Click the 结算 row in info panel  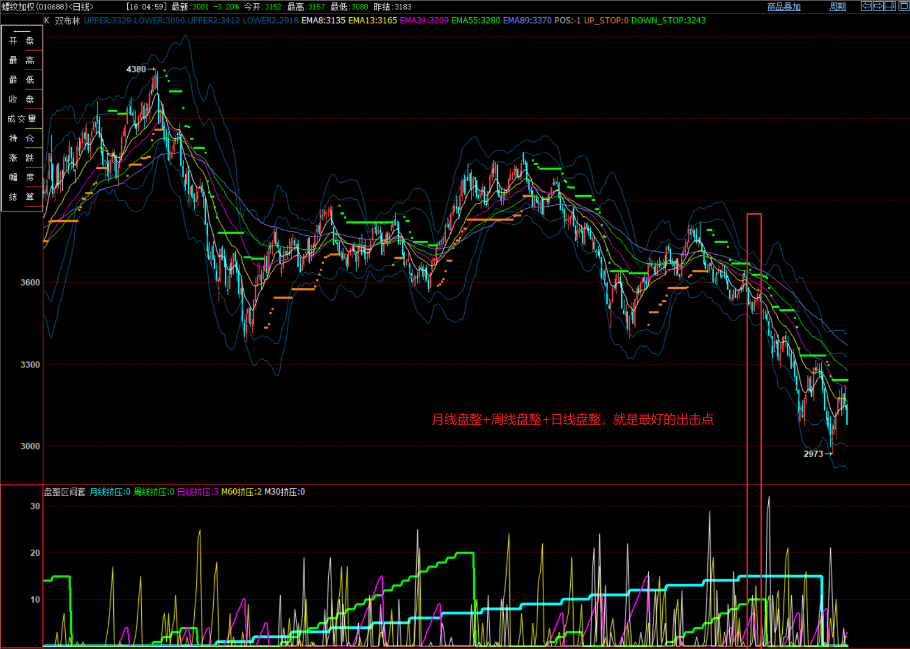pyautogui.click(x=22, y=197)
